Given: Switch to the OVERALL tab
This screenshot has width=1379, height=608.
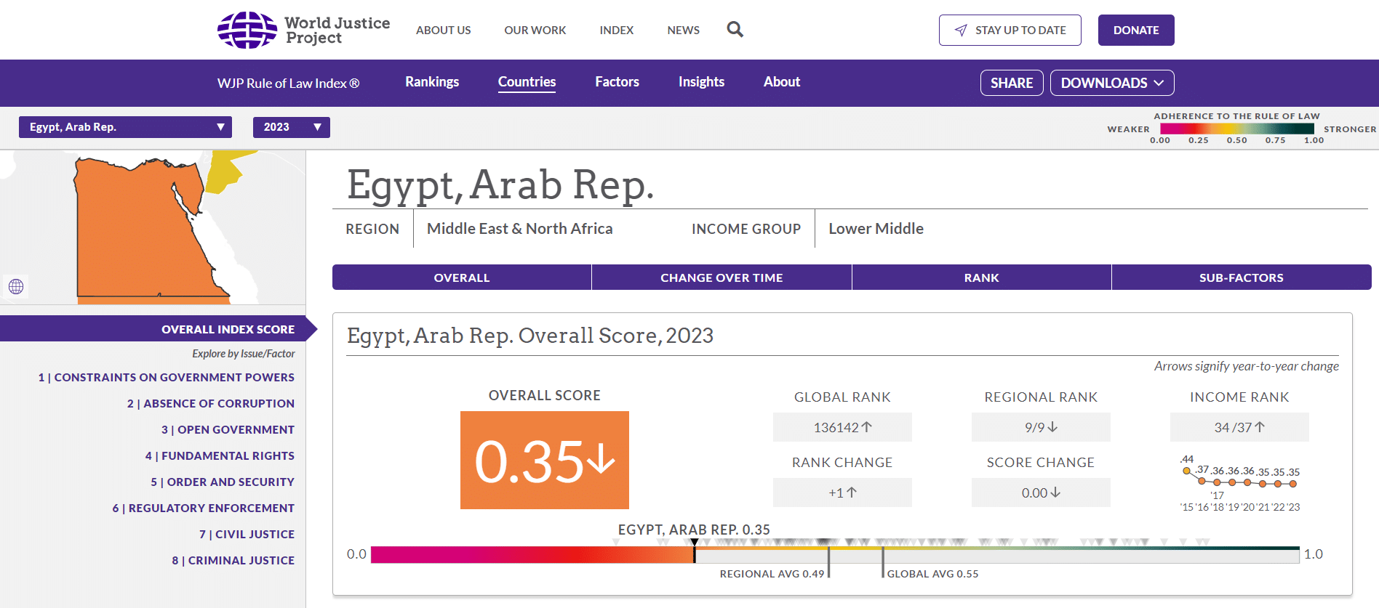Looking at the screenshot, I should pyautogui.click(x=462, y=277).
